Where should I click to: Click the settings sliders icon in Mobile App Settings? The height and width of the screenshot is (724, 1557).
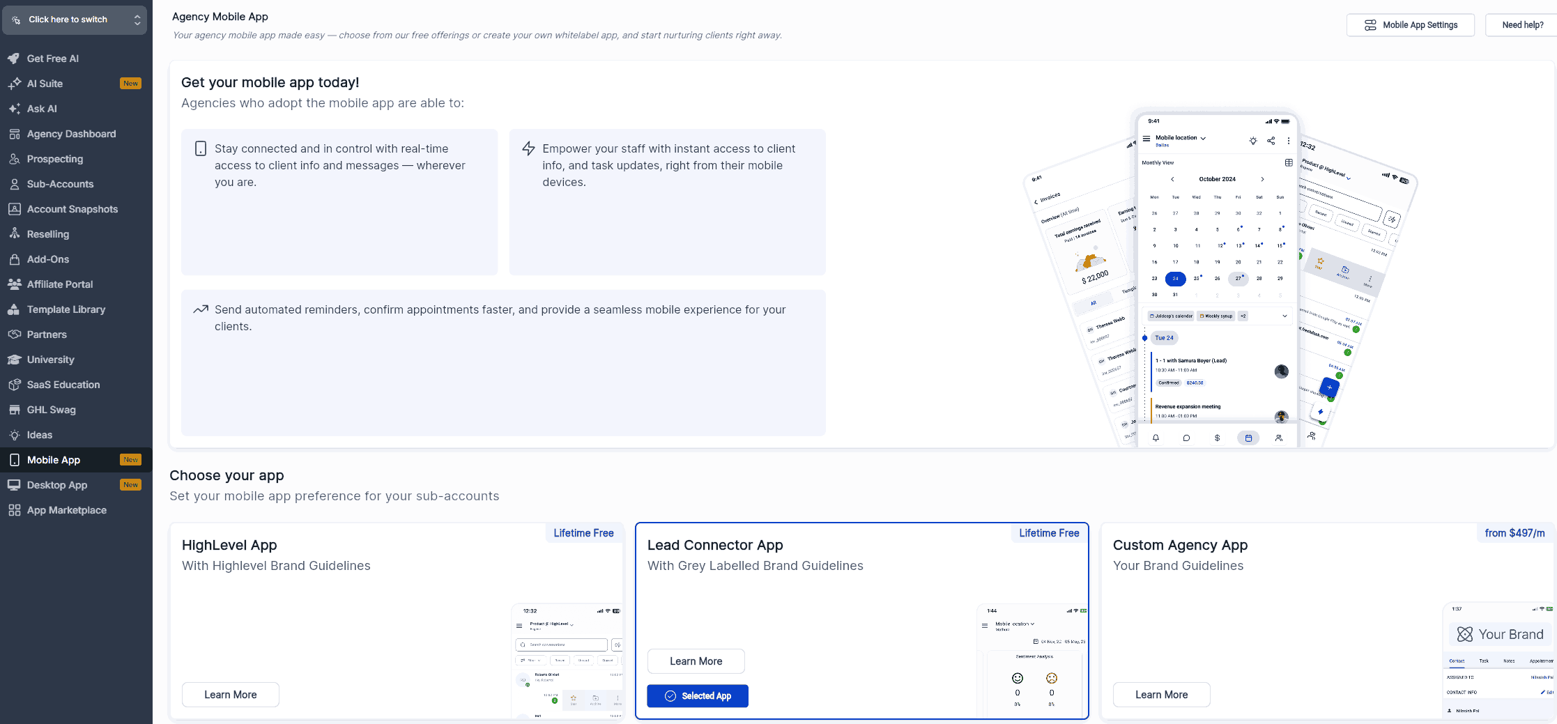pos(1370,25)
